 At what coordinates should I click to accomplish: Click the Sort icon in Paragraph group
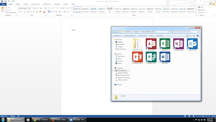(x=67, y=8)
